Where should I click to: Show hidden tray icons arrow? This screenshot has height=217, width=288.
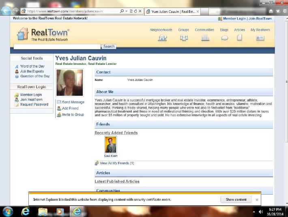click(x=254, y=212)
